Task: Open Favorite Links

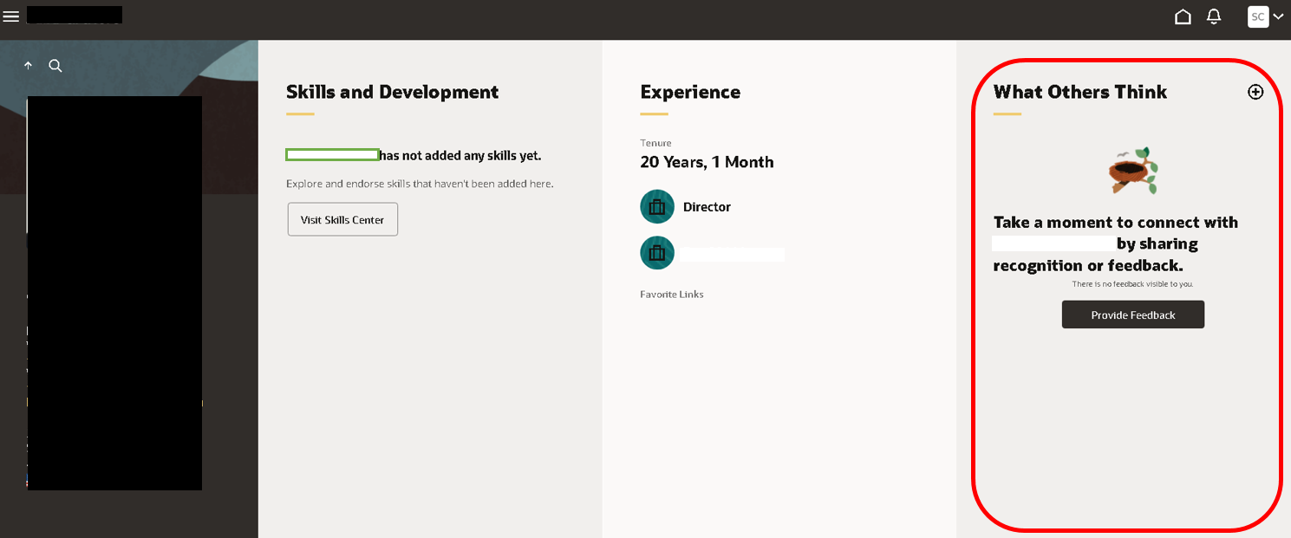Action: coord(671,295)
